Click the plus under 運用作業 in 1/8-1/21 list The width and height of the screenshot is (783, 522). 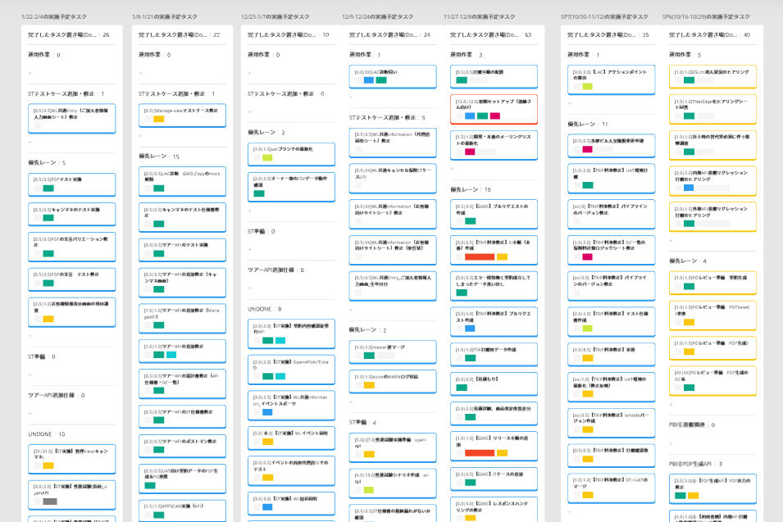(140, 73)
